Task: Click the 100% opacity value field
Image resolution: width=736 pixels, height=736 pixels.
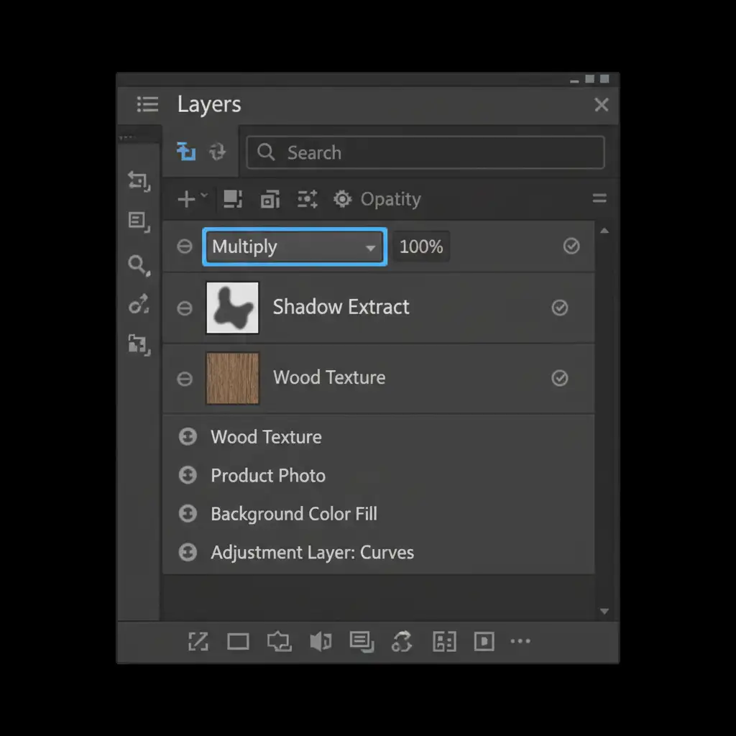Action: (421, 247)
